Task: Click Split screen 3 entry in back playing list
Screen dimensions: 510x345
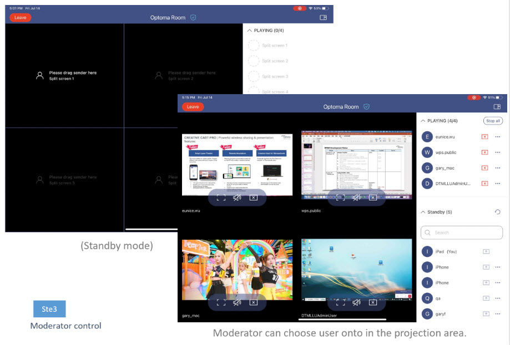Action: [268, 76]
